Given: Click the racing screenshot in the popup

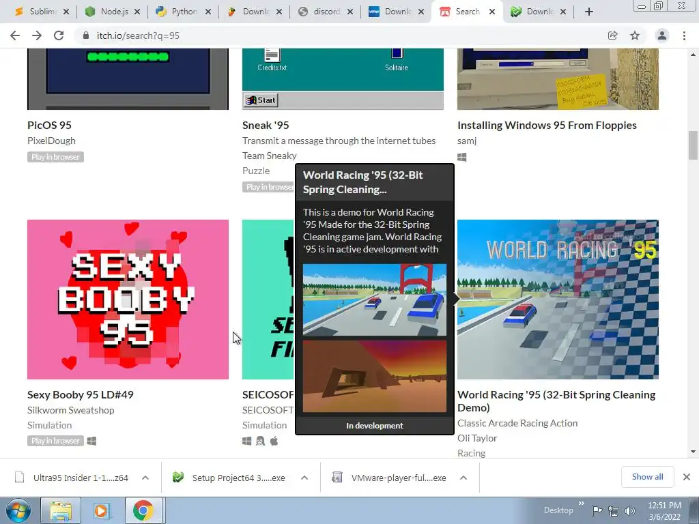Looking at the screenshot, I should [x=375, y=300].
